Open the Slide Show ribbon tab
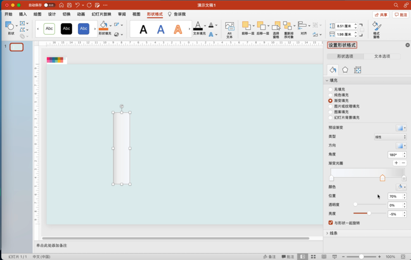Image resolution: width=411 pixels, height=260 pixels. coord(102,14)
